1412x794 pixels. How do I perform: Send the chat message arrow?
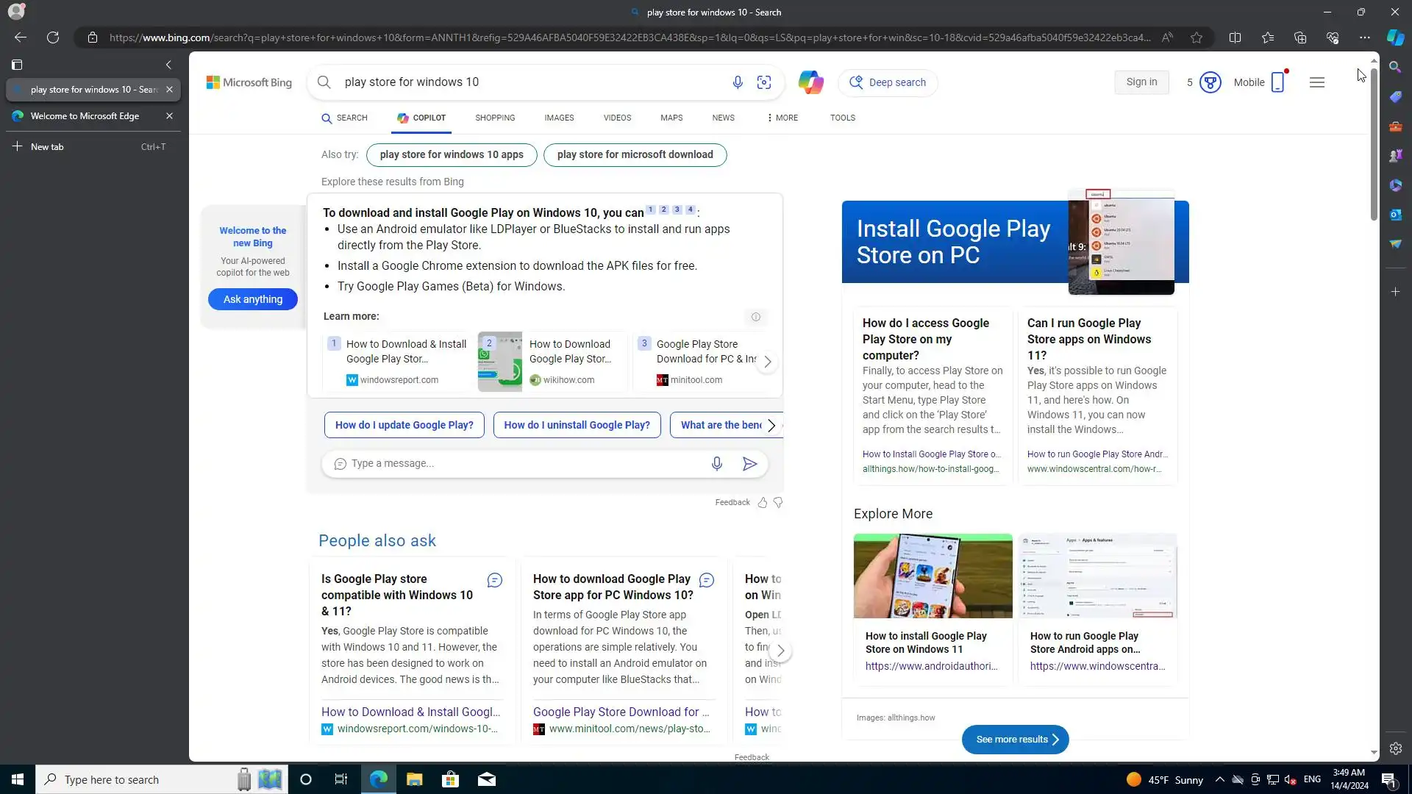coord(749,464)
